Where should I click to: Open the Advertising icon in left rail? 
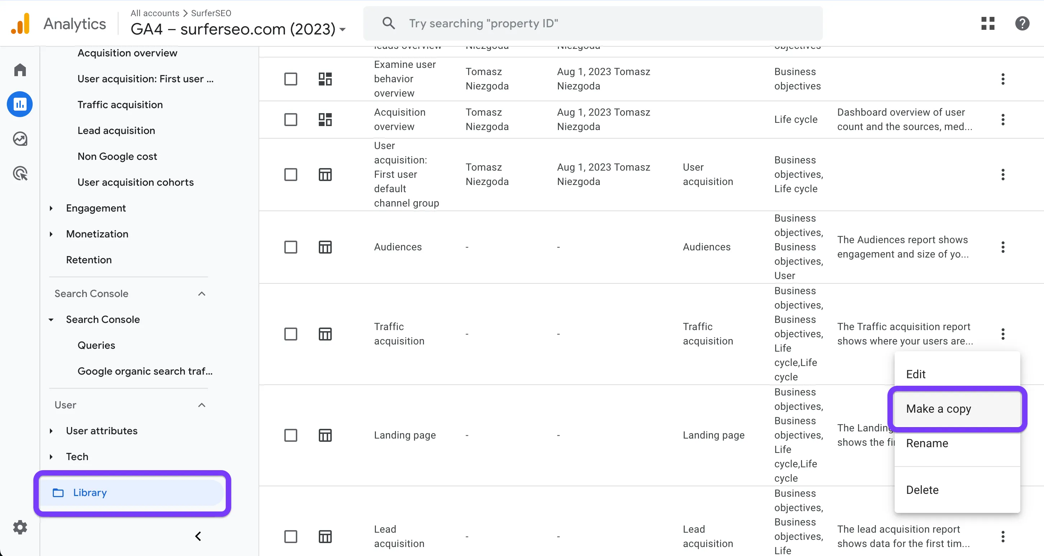20,173
